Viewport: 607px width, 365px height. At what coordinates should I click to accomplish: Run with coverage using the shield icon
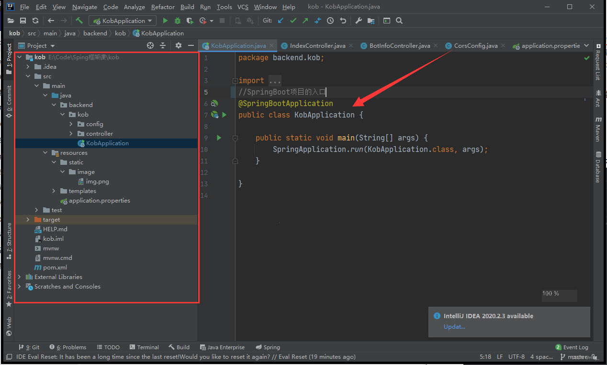point(190,21)
